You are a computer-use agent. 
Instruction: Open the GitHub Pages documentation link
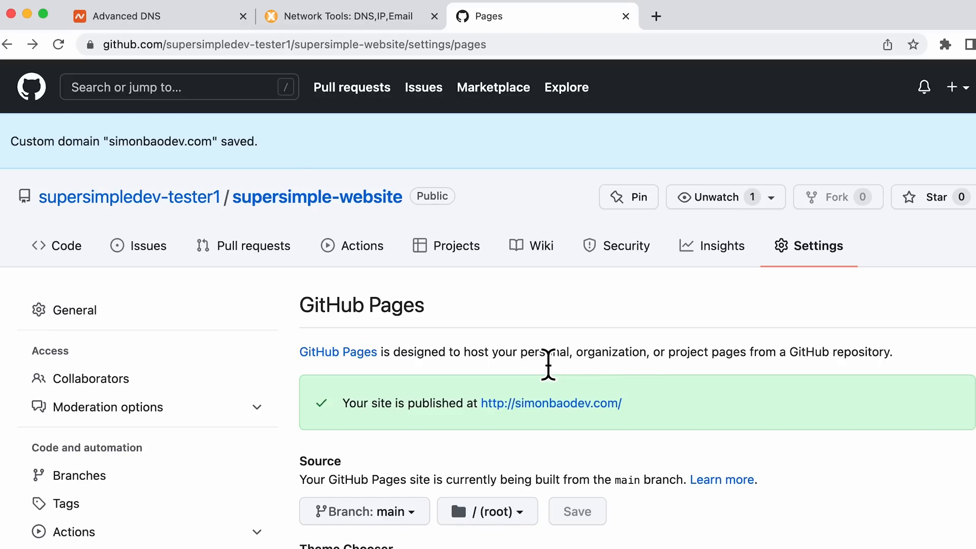(338, 352)
